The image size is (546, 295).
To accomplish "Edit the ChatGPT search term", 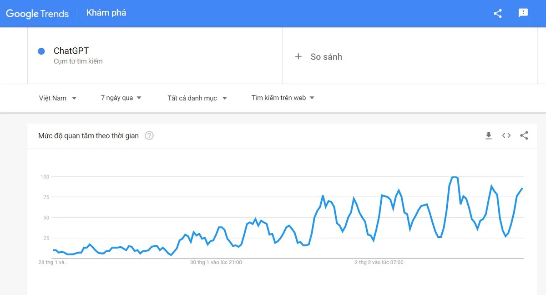I will 71,51.
